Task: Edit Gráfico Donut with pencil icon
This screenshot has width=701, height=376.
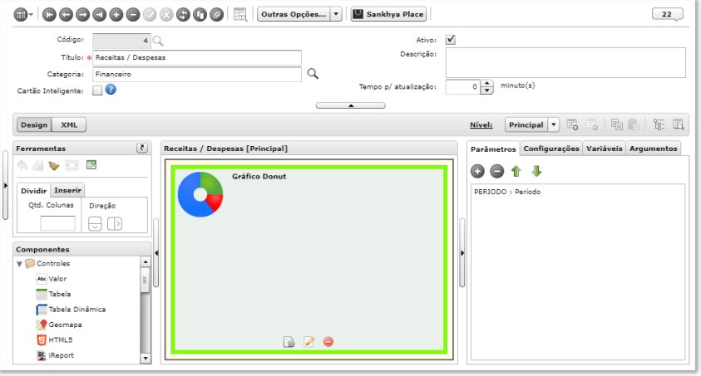Action: coord(309,342)
